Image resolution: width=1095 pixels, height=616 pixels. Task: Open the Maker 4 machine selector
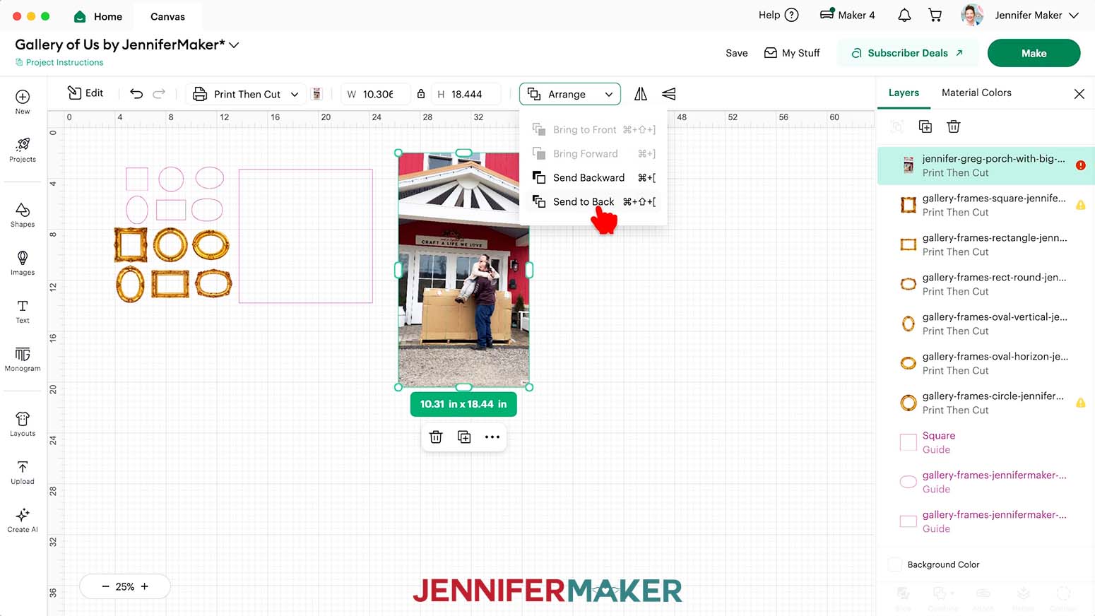[847, 15]
